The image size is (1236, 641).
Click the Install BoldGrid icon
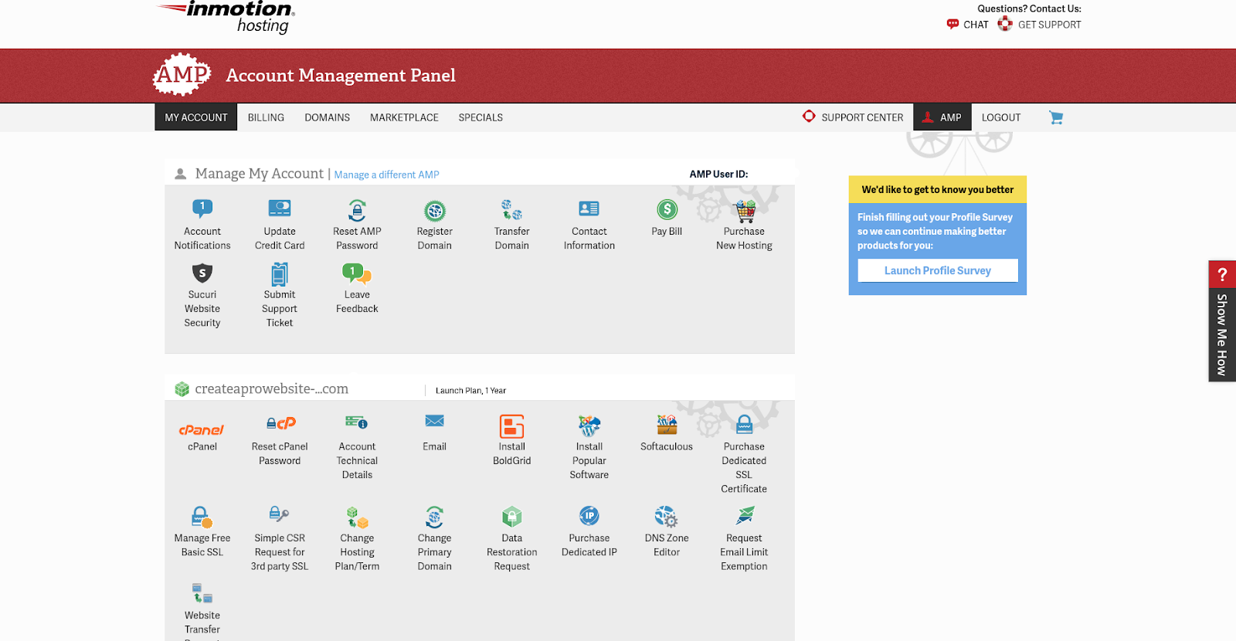(512, 426)
